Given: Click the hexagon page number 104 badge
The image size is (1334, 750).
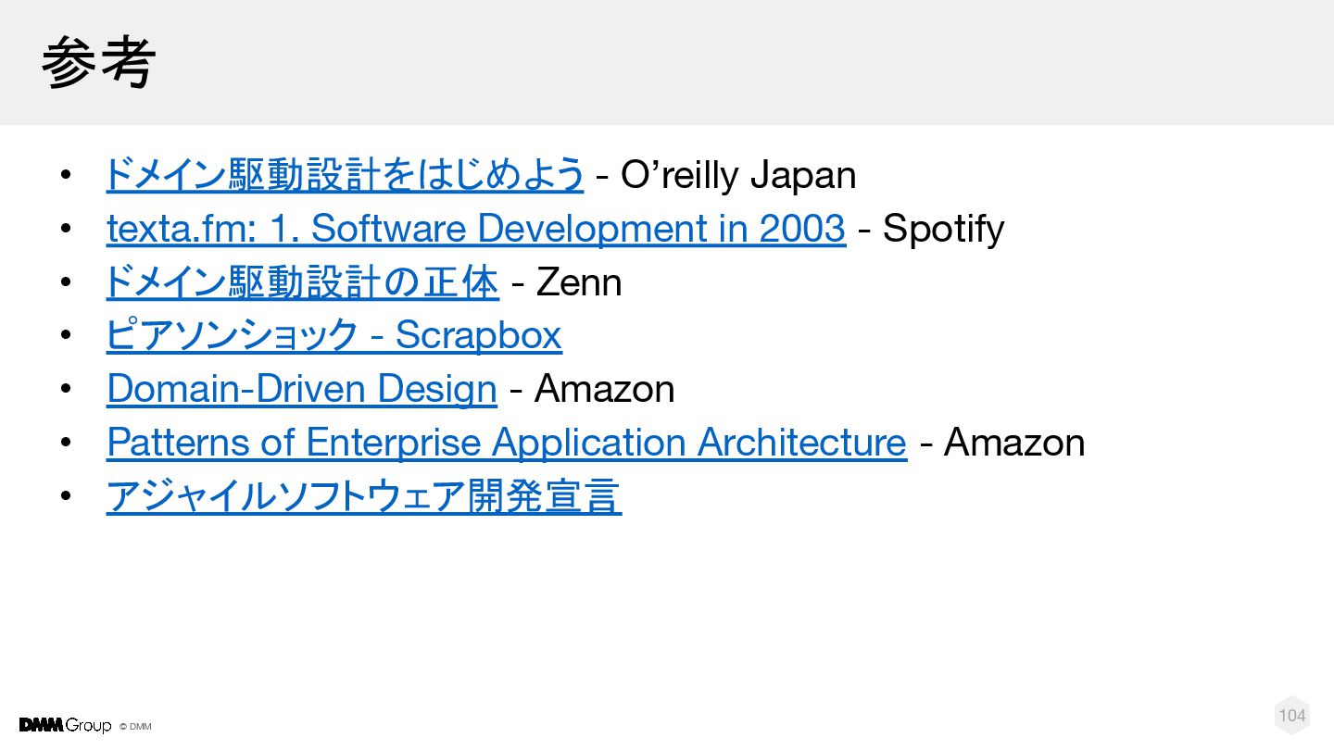Looking at the screenshot, I should click(x=1292, y=715).
